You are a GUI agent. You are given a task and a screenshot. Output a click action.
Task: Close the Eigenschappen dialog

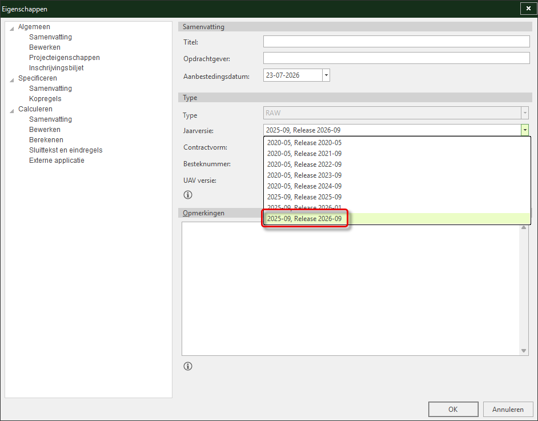[528, 8]
